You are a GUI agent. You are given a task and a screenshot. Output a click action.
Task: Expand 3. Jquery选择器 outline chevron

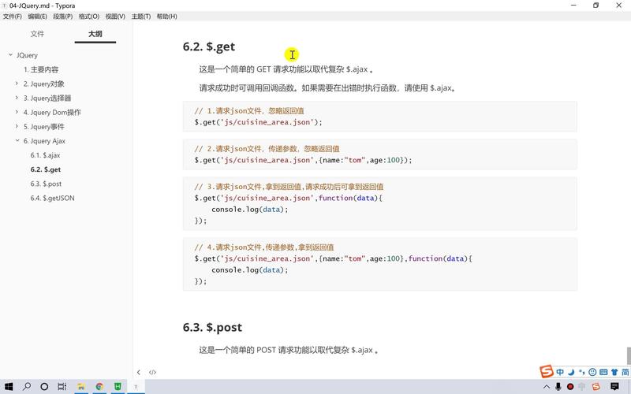click(17, 98)
